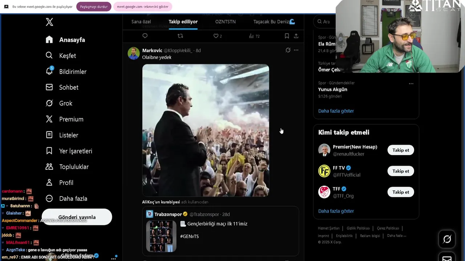Follow Premier(New Hesap) account

(x=400, y=150)
